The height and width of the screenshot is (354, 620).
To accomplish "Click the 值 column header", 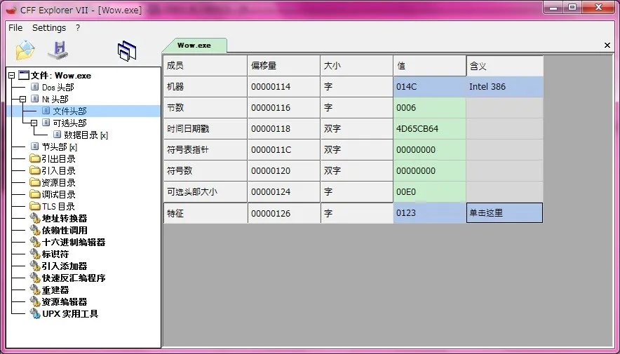I will tap(429, 66).
